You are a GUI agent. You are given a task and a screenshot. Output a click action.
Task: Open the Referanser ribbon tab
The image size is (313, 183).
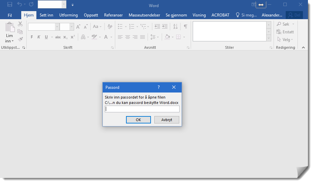113,15
